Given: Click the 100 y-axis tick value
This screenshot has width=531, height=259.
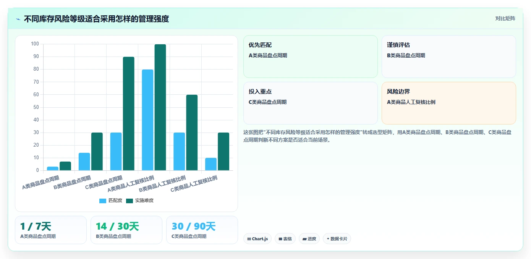Looking at the screenshot, I should click(35, 44).
